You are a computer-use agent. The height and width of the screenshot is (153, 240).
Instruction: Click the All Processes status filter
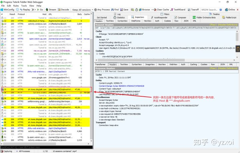coord(23,151)
